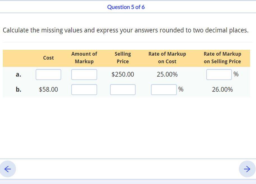Viewport: 256px width, 184px height.
Task: Click the Rate of Markup on Selling Price field in row a
Action: [x=219, y=74]
